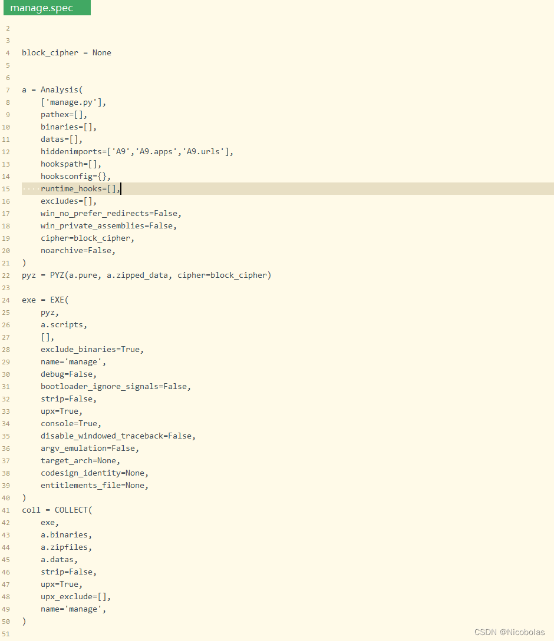Image resolution: width=554 pixels, height=641 pixels.
Task: Click line number 41 in the gutter
Action: coord(6,510)
